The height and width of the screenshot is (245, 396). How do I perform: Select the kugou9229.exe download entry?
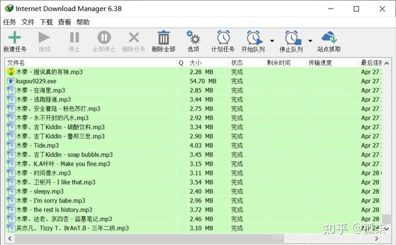pyautogui.click(x=193, y=81)
